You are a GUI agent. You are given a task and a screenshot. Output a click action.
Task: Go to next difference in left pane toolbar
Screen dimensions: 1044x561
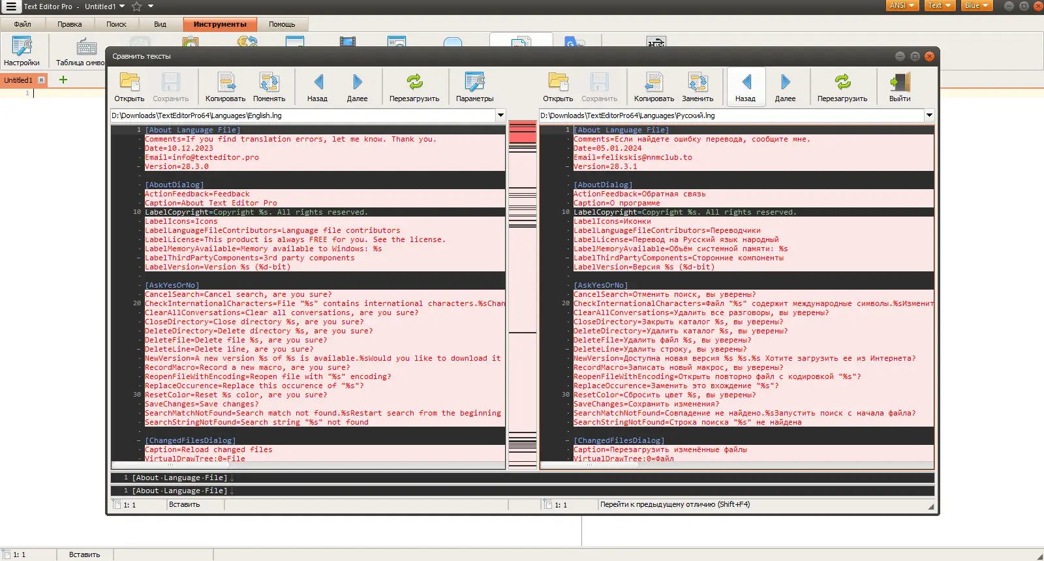tap(357, 87)
